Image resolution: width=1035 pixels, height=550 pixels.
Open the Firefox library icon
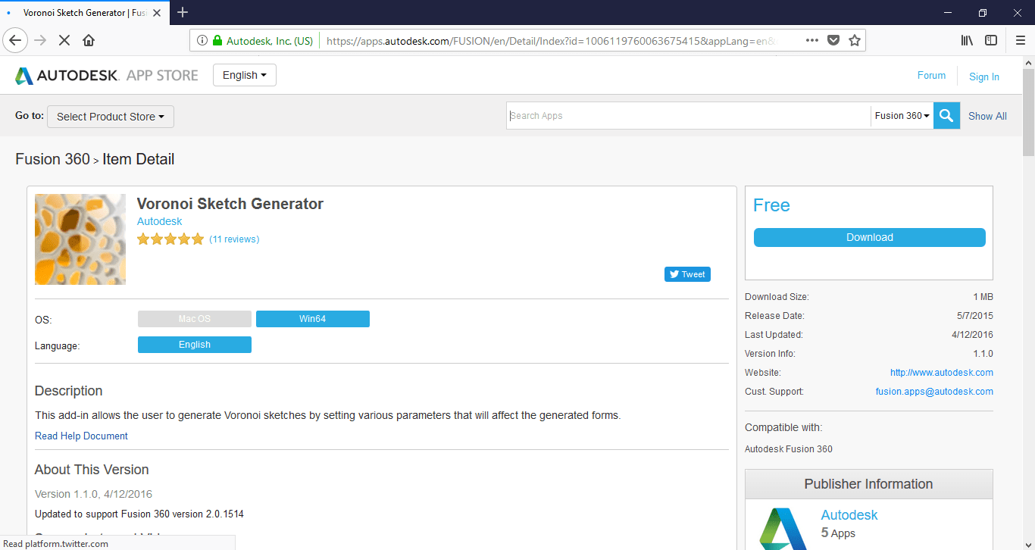[967, 40]
